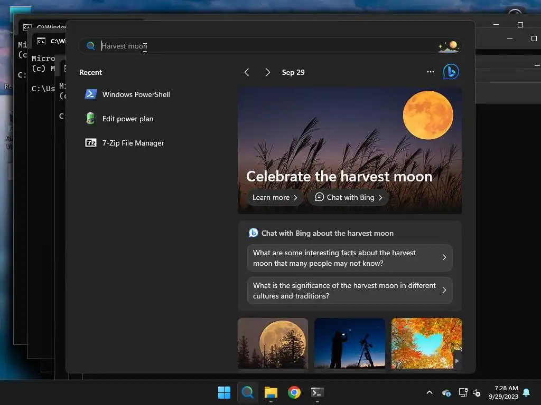Click the chevron on the interesting facts question
Viewport: 541px width, 405px height.
[444, 257]
